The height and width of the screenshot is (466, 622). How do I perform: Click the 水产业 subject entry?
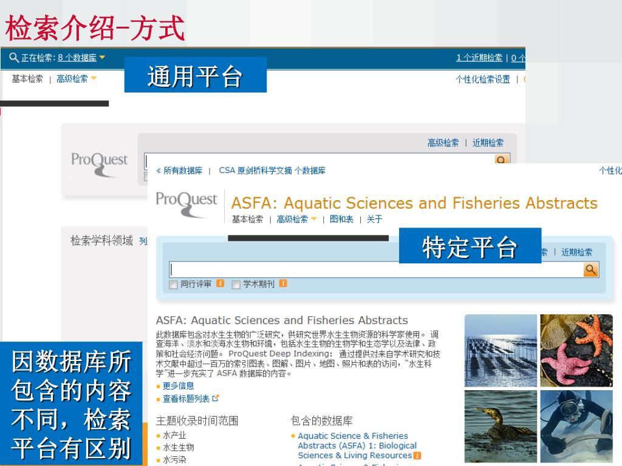pyautogui.click(x=174, y=435)
